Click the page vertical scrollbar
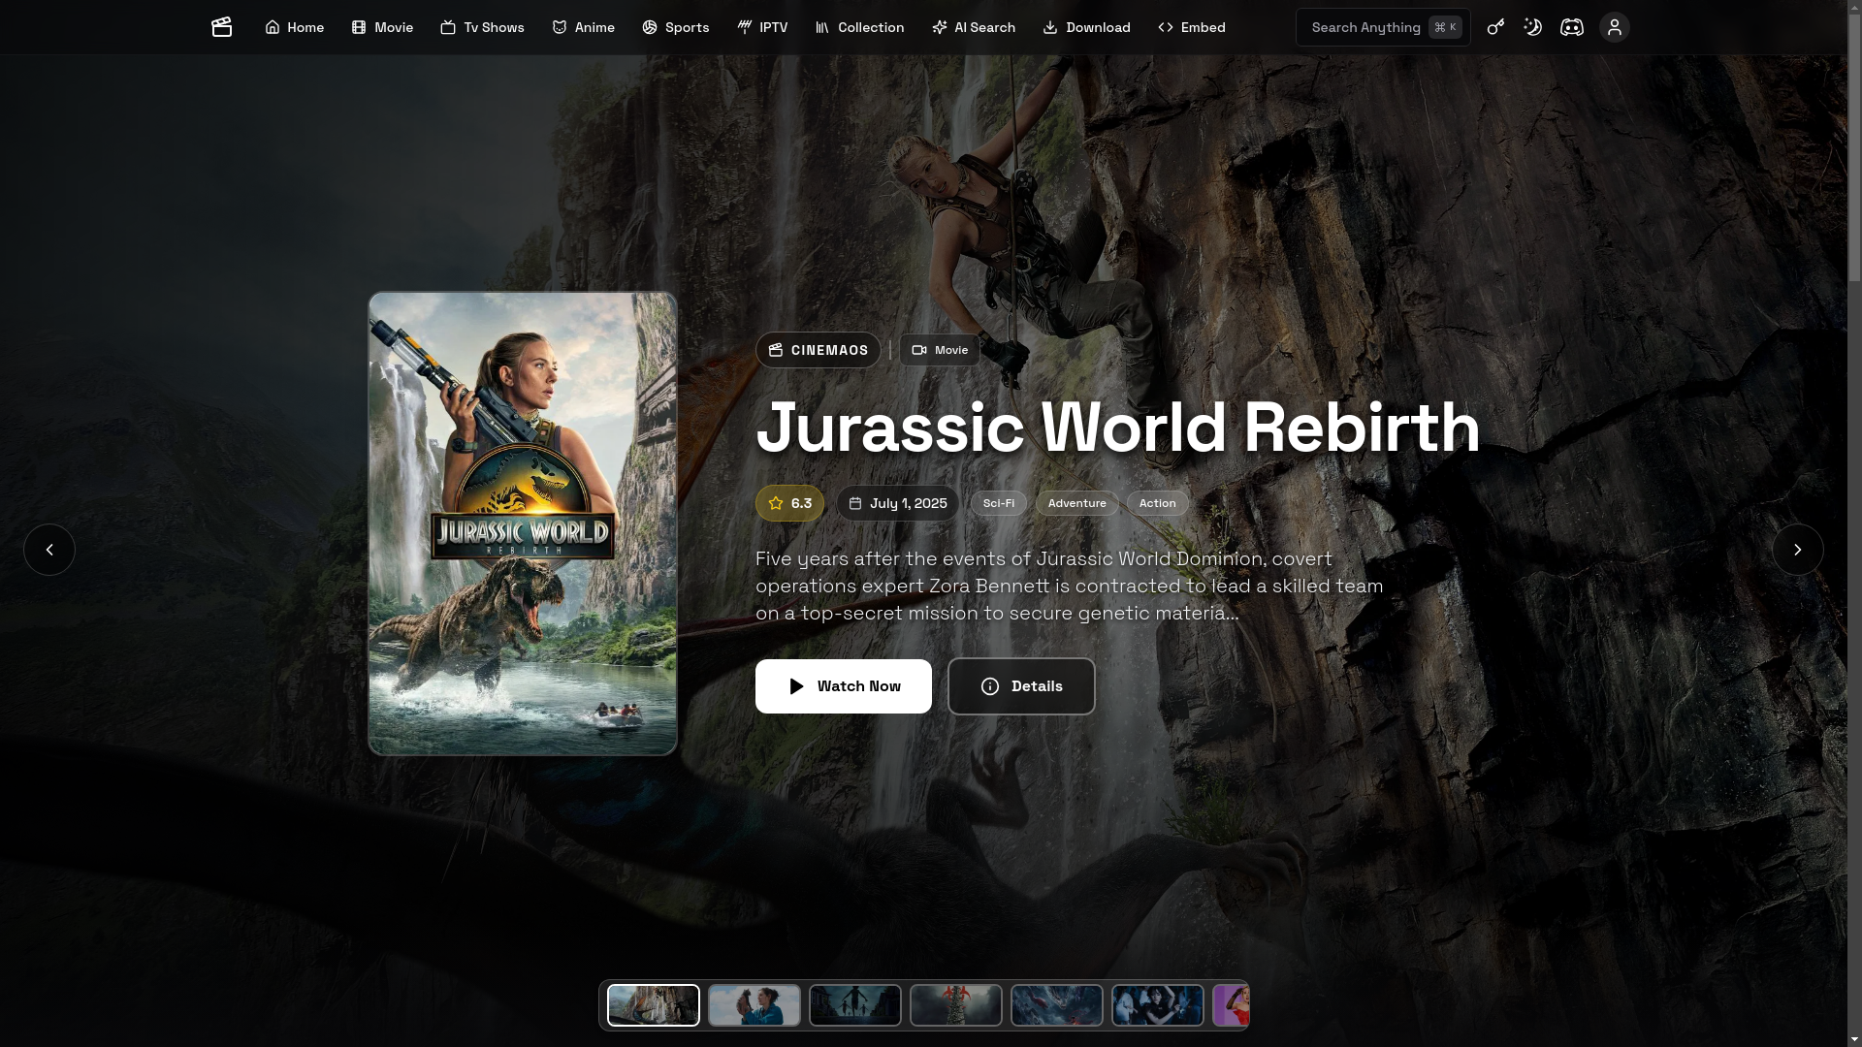Image resolution: width=1862 pixels, height=1047 pixels. click(x=1854, y=147)
